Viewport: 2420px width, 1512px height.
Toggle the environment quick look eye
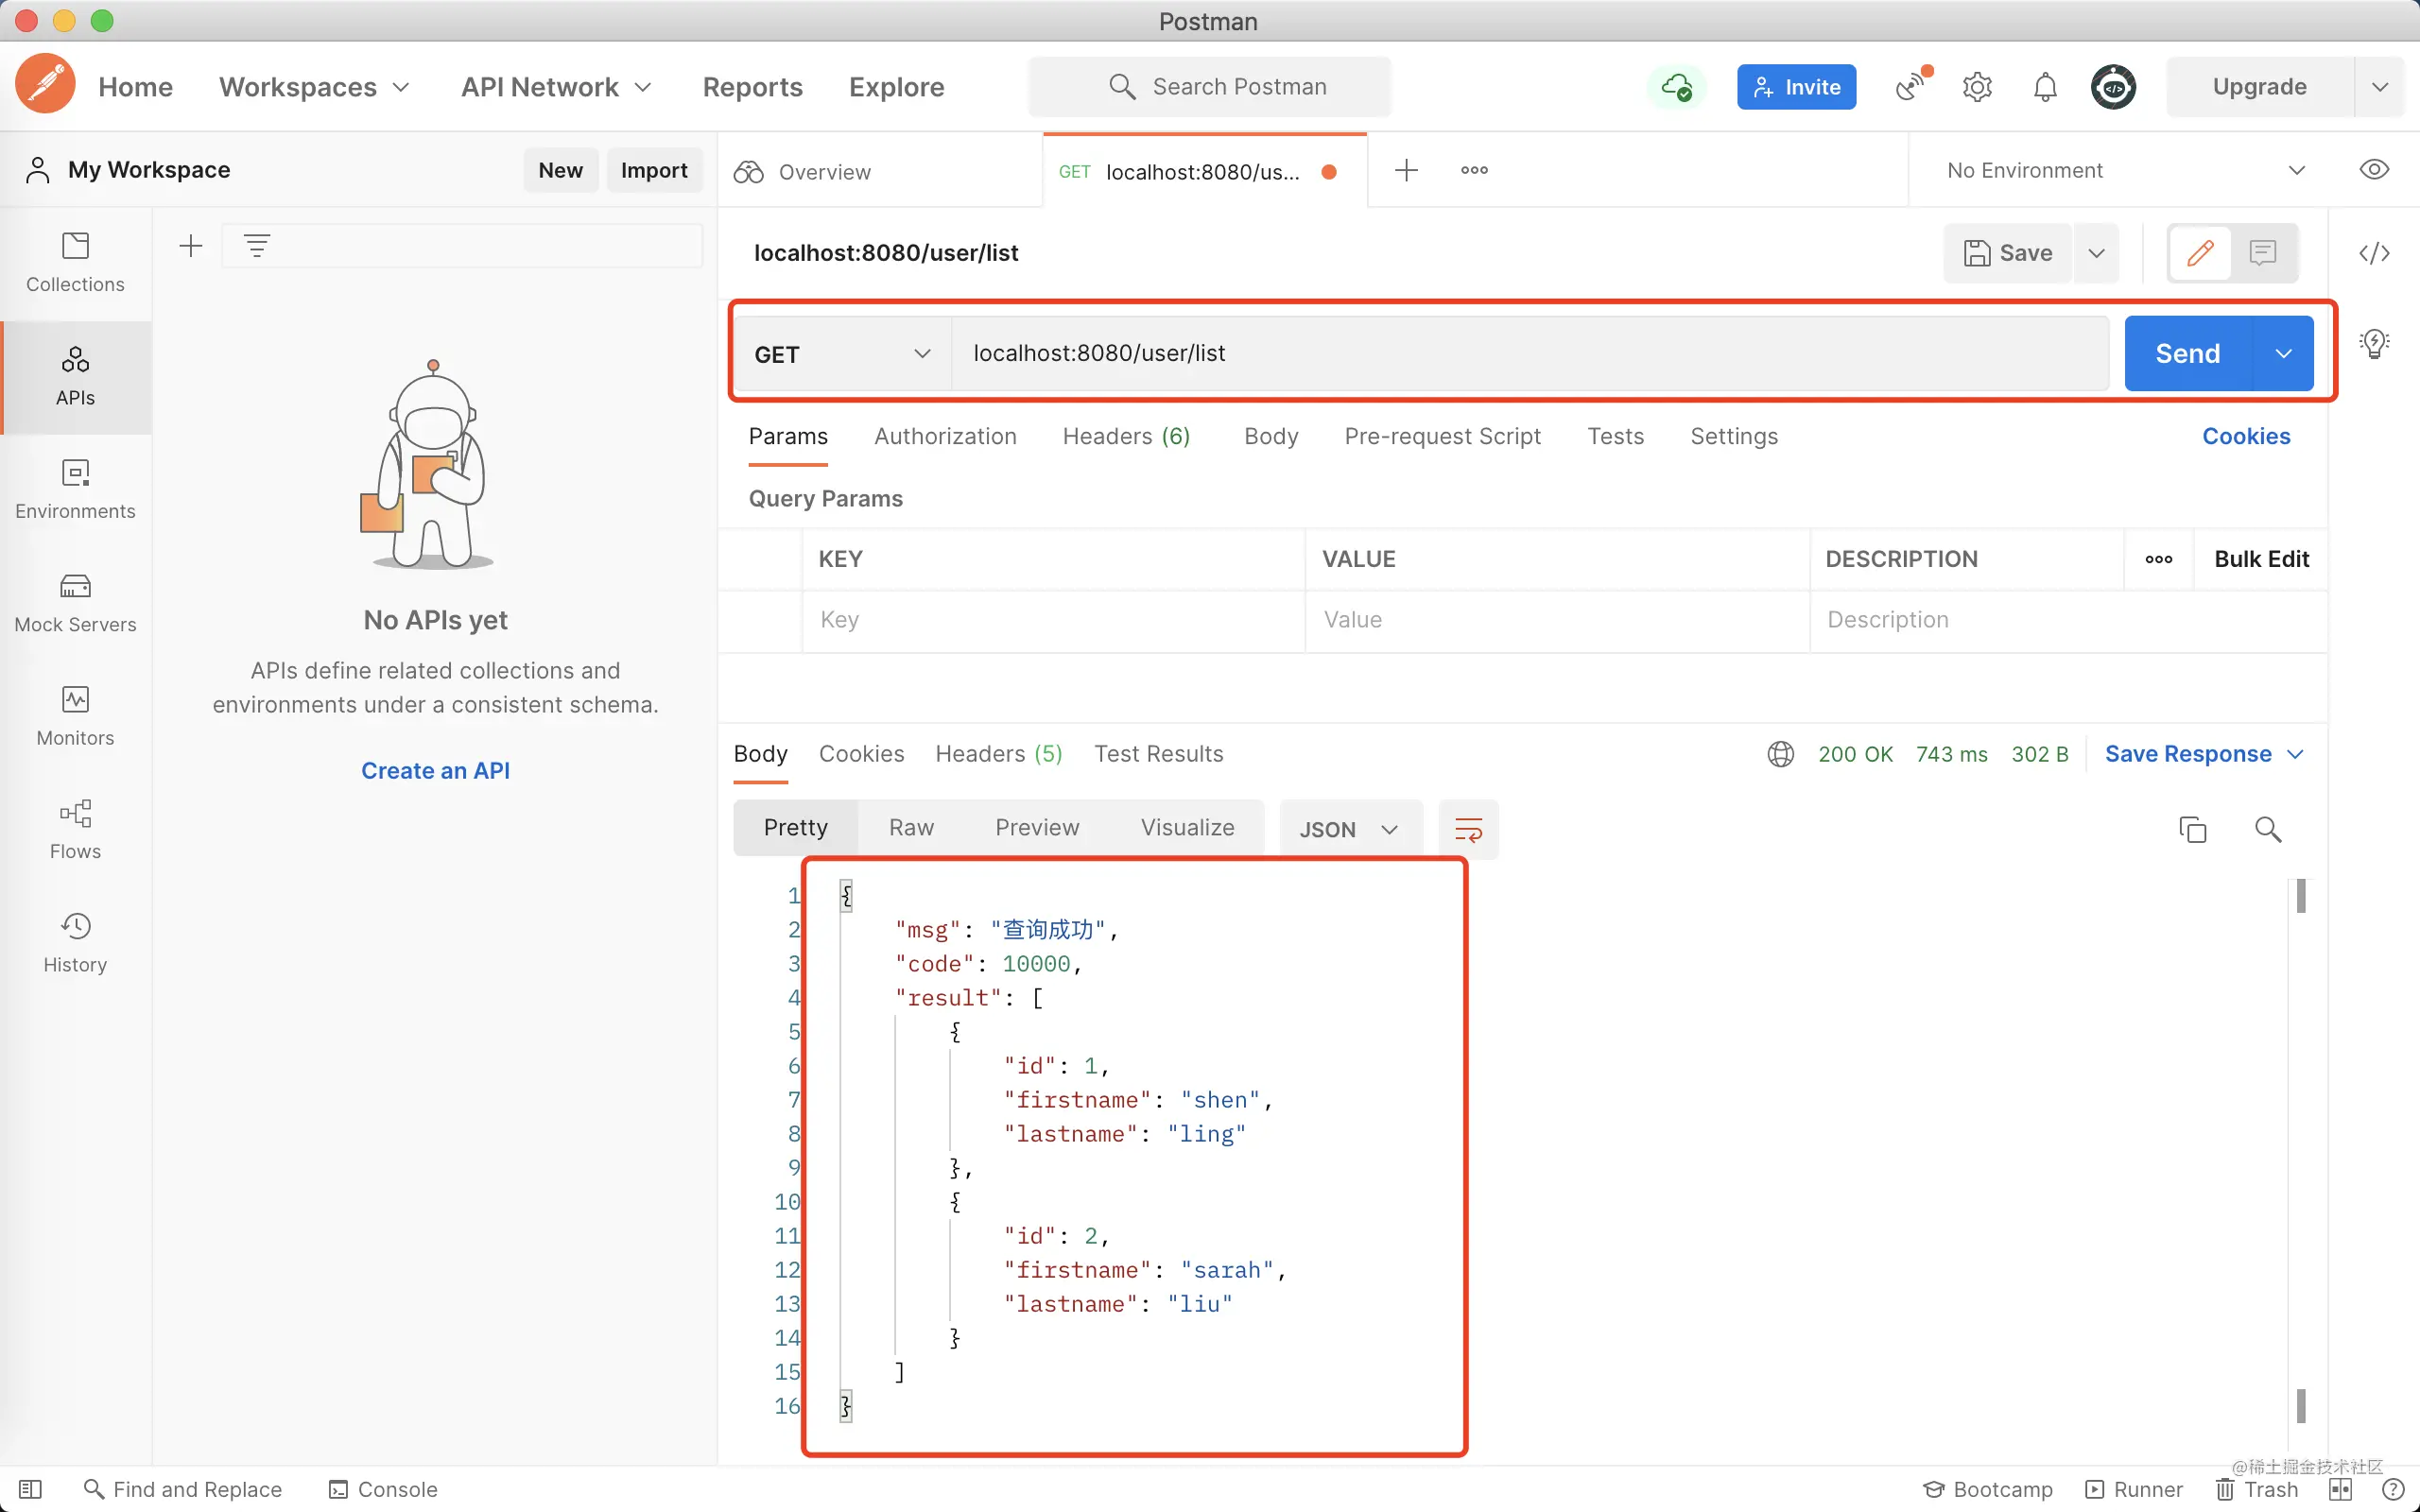pyautogui.click(x=2374, y=170)
